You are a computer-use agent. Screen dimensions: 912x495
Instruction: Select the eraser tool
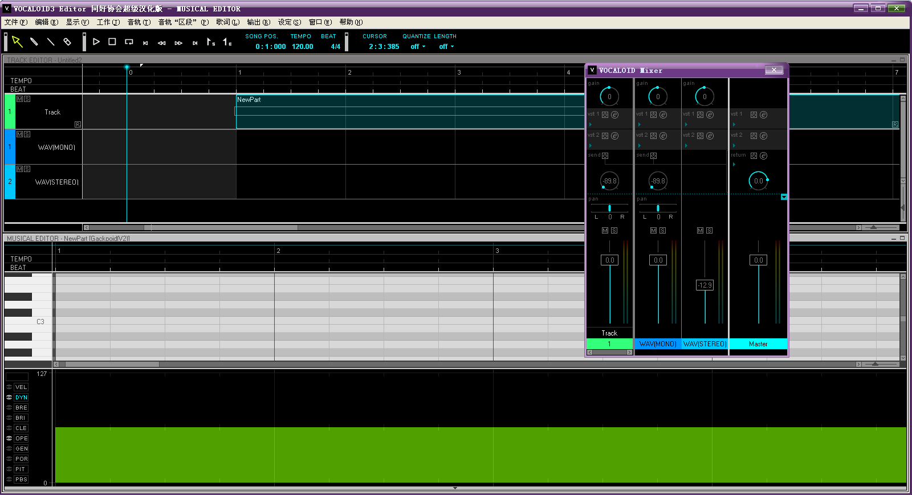(x=67, y=42)
